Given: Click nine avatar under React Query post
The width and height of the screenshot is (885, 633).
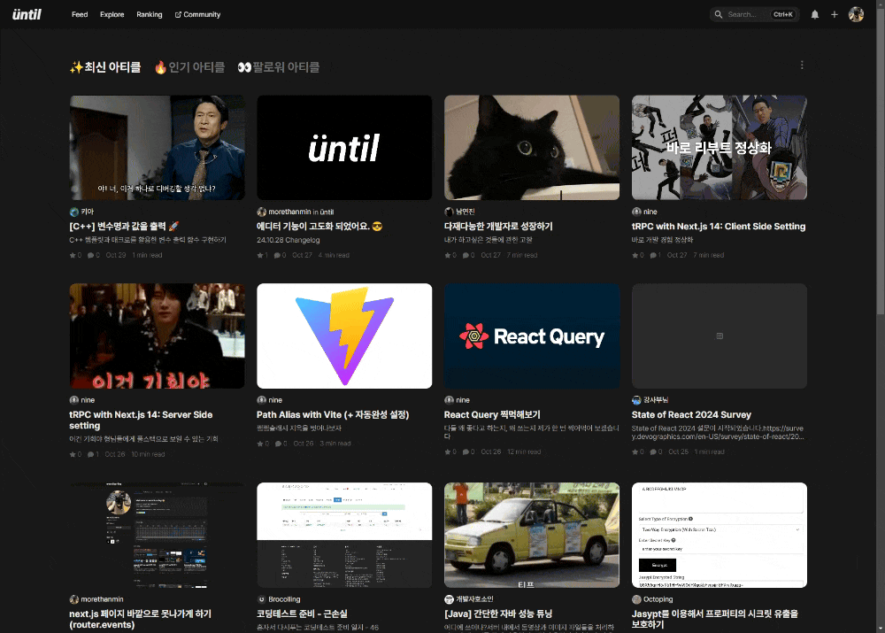Looking at the screenshot, I should point(449,400).
